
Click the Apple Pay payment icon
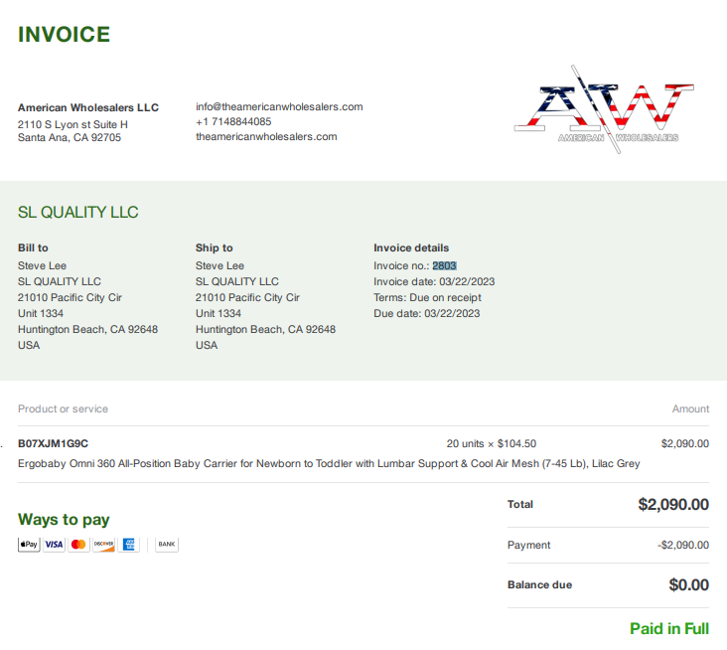pos(29,545)
